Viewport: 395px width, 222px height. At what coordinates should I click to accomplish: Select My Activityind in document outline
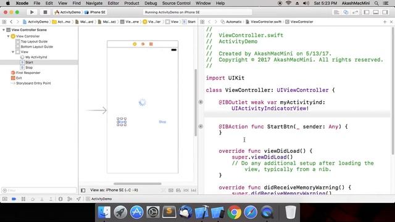36,57
